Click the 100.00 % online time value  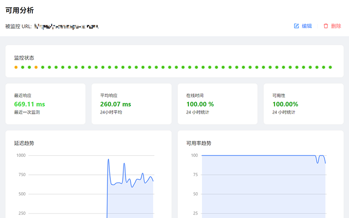tap(200, 104)
